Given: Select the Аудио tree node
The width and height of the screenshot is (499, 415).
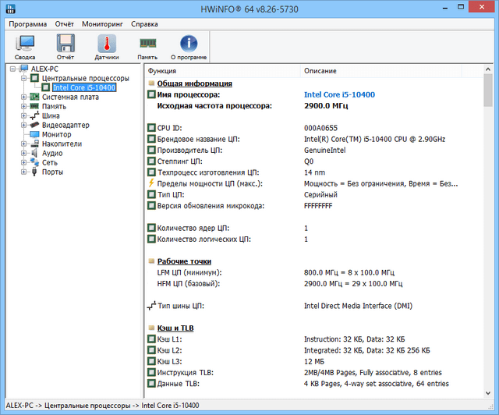Looking at the screenshot, I should pos(52,153).
